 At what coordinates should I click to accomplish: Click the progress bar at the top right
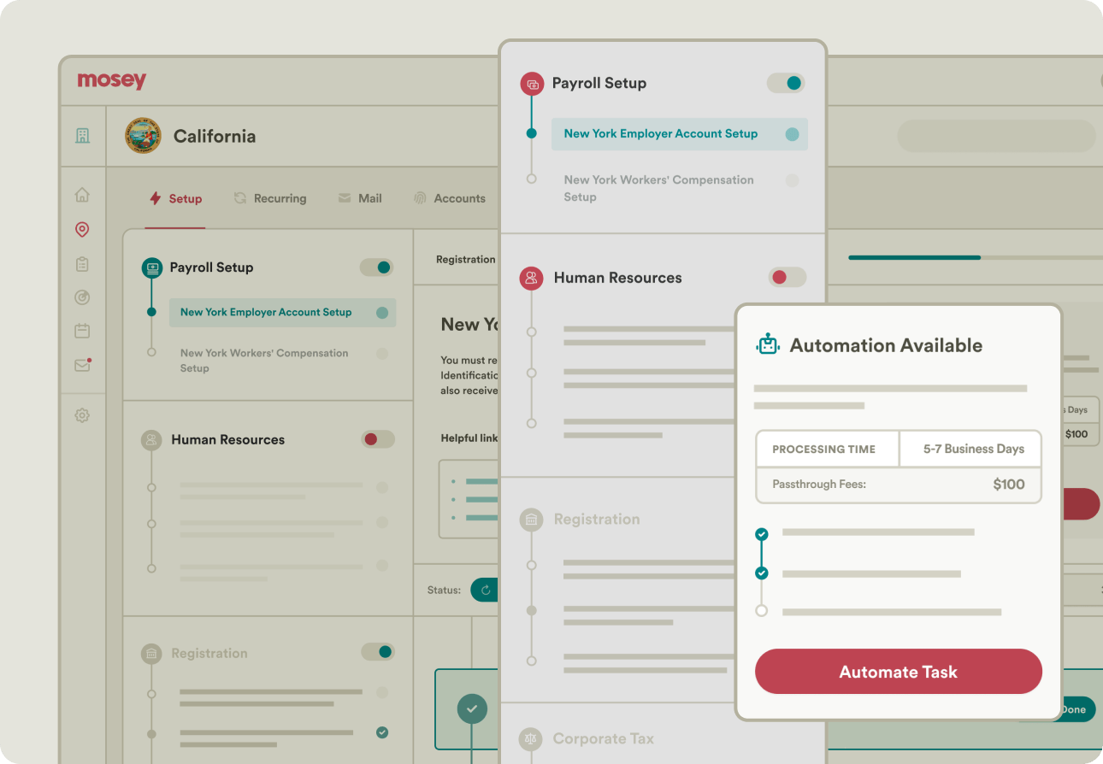[x=975, y=257]
